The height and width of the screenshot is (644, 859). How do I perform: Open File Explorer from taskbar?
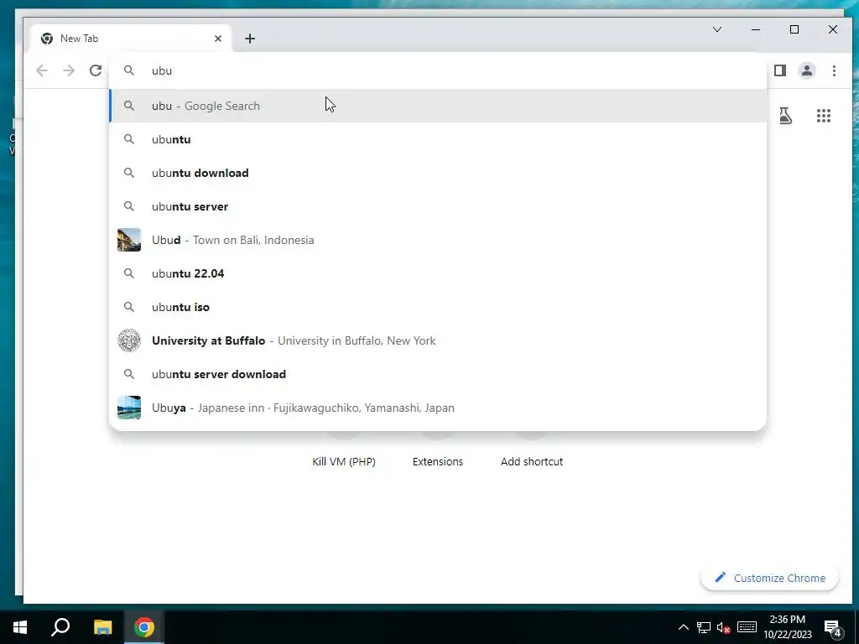point(102,627)
